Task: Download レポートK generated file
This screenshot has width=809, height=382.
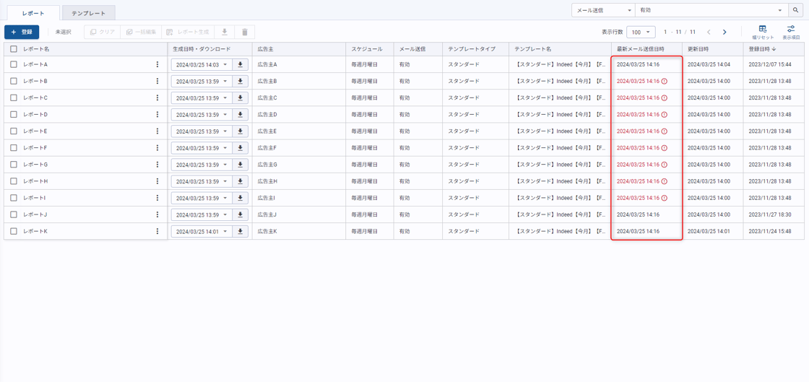Action: point(240,232)
